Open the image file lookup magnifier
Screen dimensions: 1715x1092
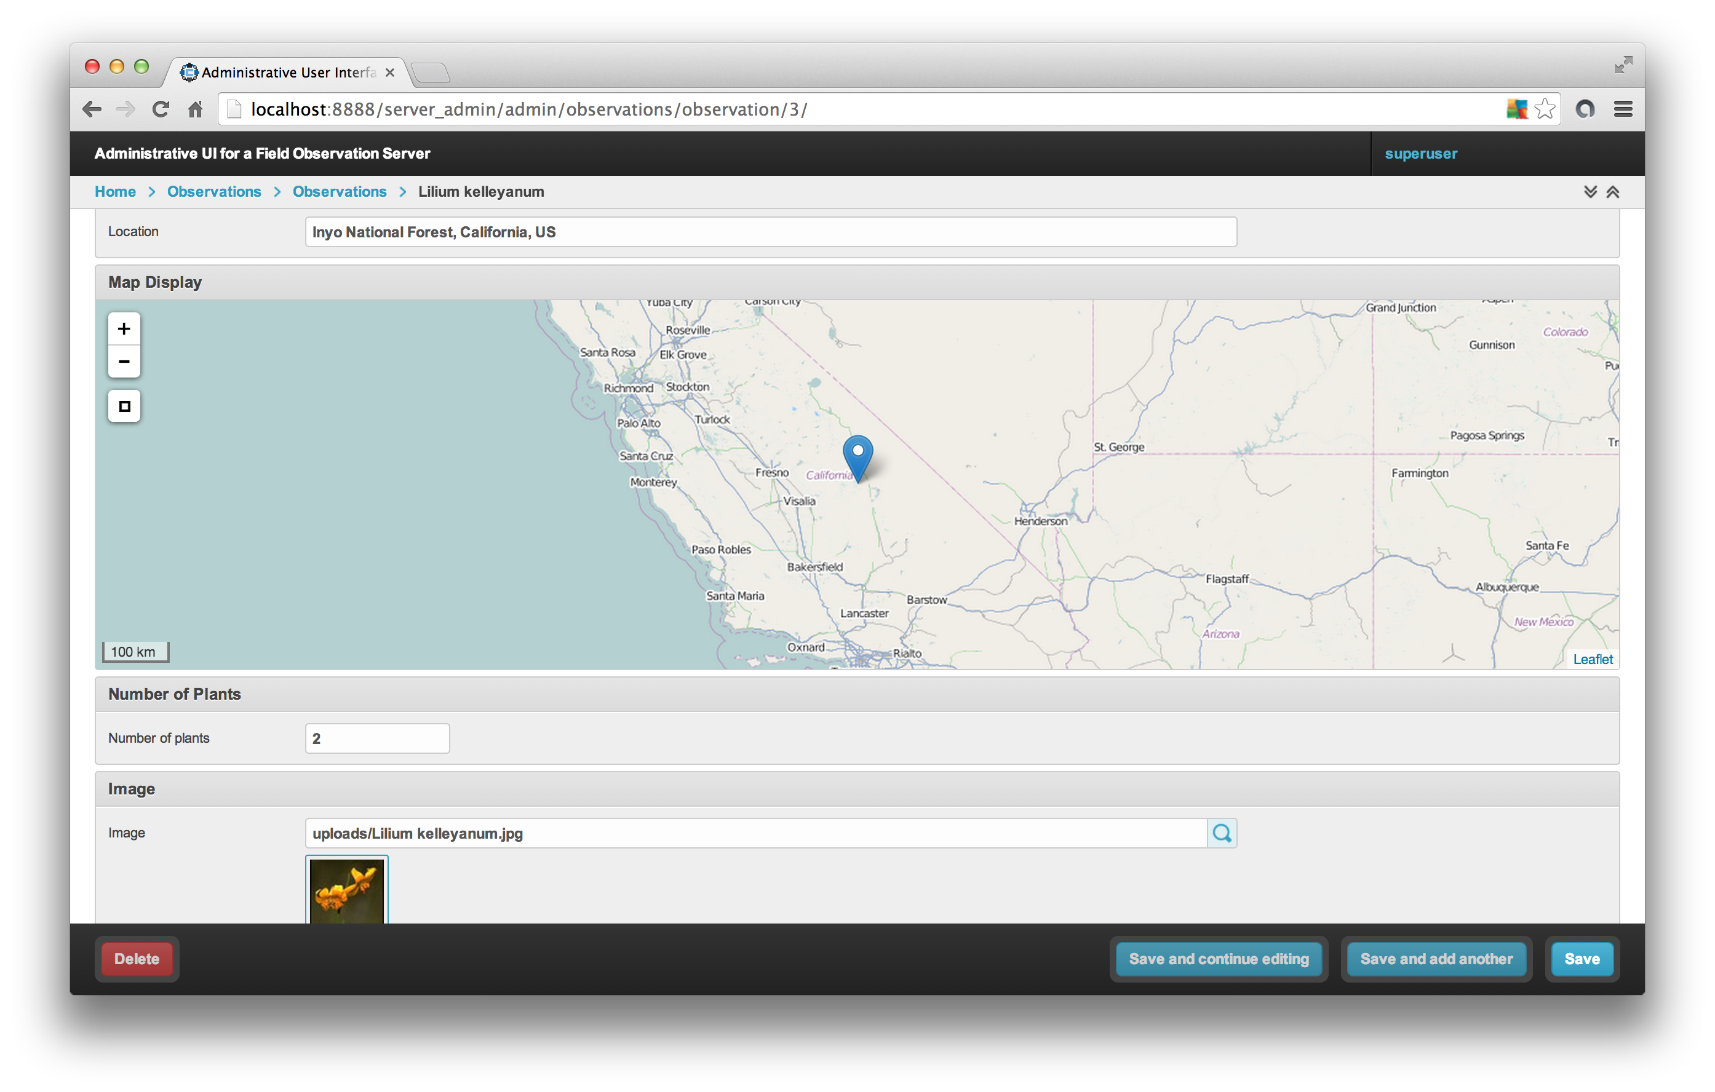point(1222,833)
